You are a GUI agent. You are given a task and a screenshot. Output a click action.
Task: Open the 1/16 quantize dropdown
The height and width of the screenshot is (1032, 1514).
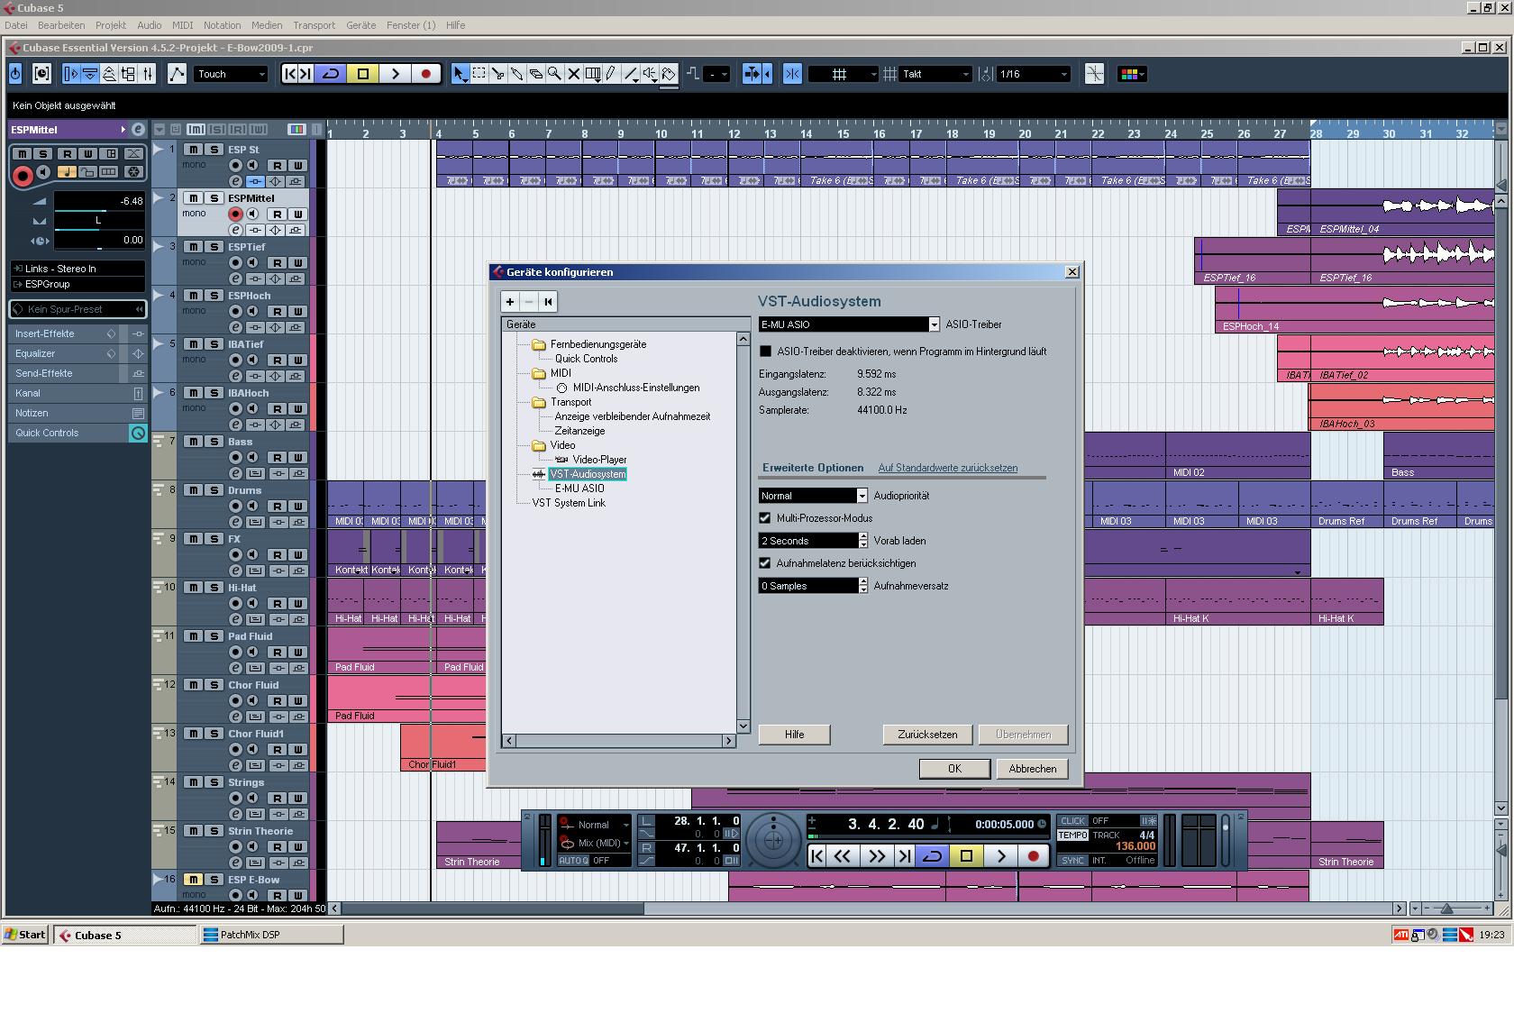[1033, 74]
